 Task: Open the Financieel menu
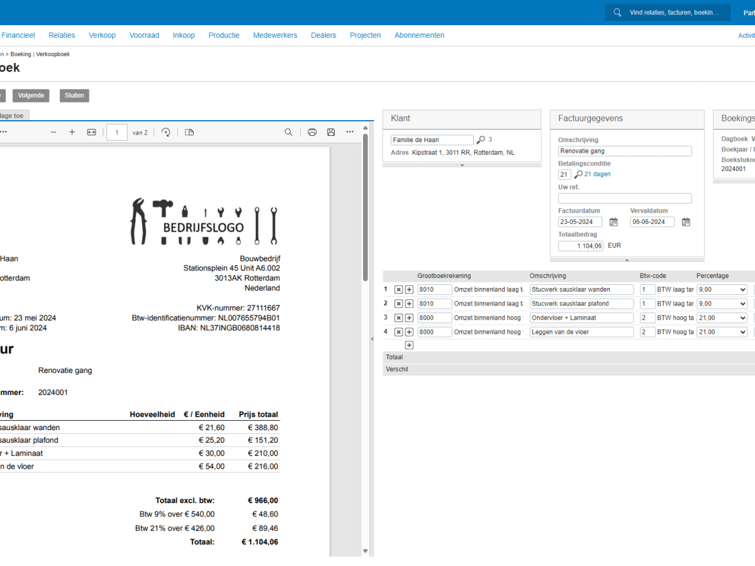pos(18,35)
